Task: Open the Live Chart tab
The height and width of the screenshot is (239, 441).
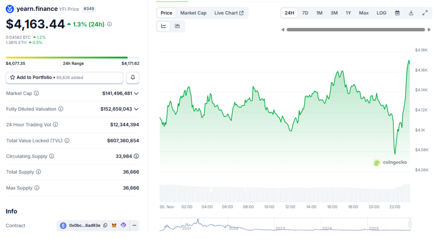Action: pyautogui.click(x=229, y=13)
